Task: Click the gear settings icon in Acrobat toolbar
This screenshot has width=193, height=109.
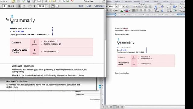Action: click(x=46, y=1)
